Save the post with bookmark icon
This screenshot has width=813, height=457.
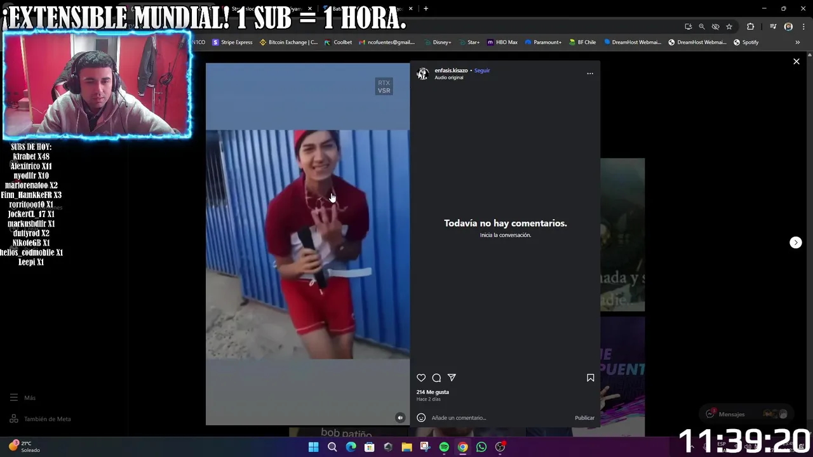click(590, 378)
